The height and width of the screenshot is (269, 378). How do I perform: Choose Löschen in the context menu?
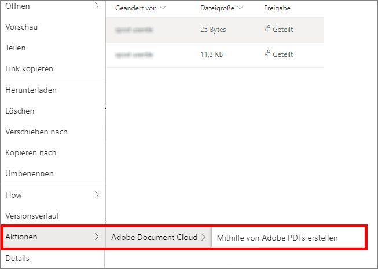tap(20, 111)
